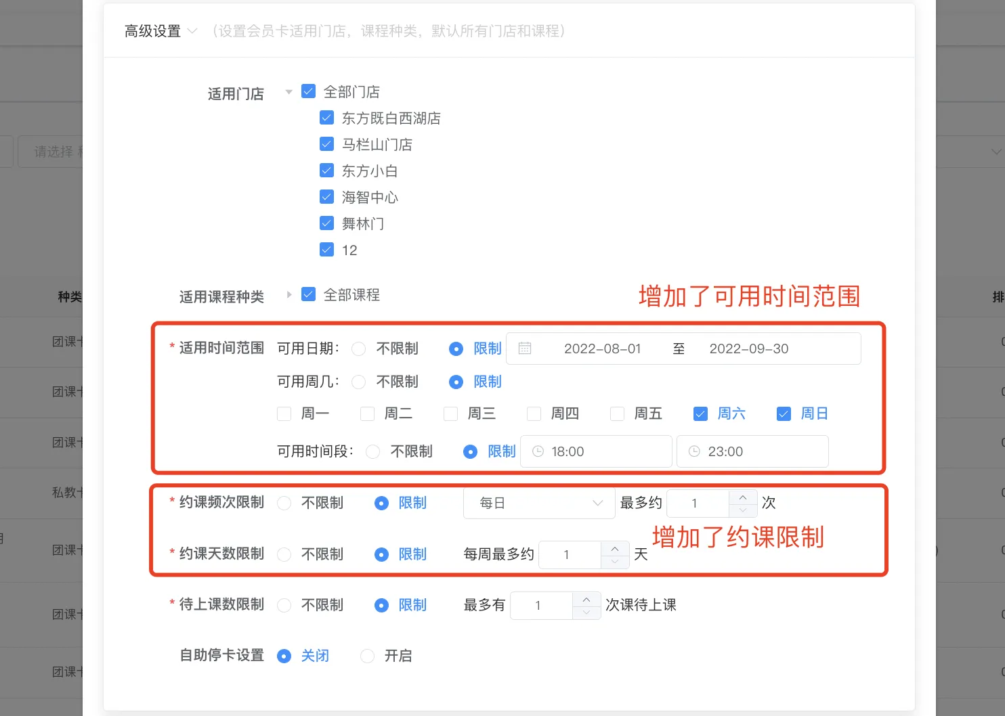Open the 每日 frequency dropdown

tap(538, 503)
